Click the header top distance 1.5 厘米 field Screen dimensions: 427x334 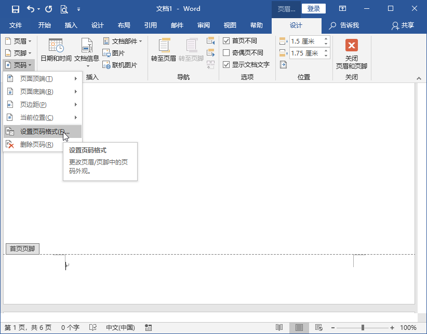(305, 41)
